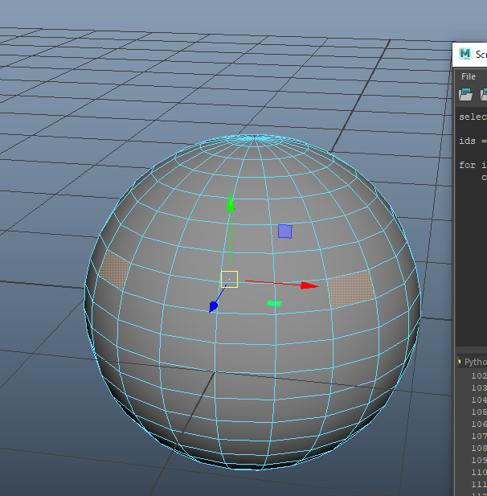Screen dimensions: 487x496
Task: Switch to the Python tab in Script Editor
Action: coord(473,362)
